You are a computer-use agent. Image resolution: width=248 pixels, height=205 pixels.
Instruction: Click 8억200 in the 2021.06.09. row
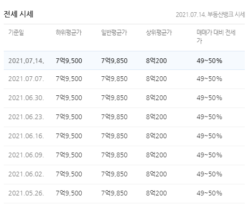[x=156, y=155]
